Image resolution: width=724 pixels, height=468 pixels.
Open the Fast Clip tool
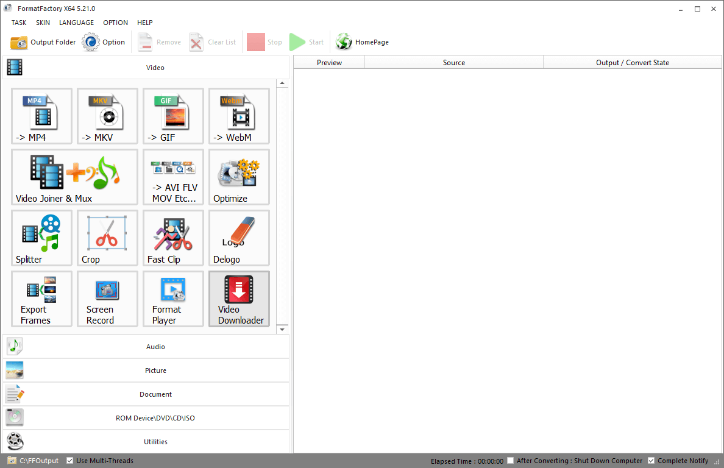click(x=173, y=238)
